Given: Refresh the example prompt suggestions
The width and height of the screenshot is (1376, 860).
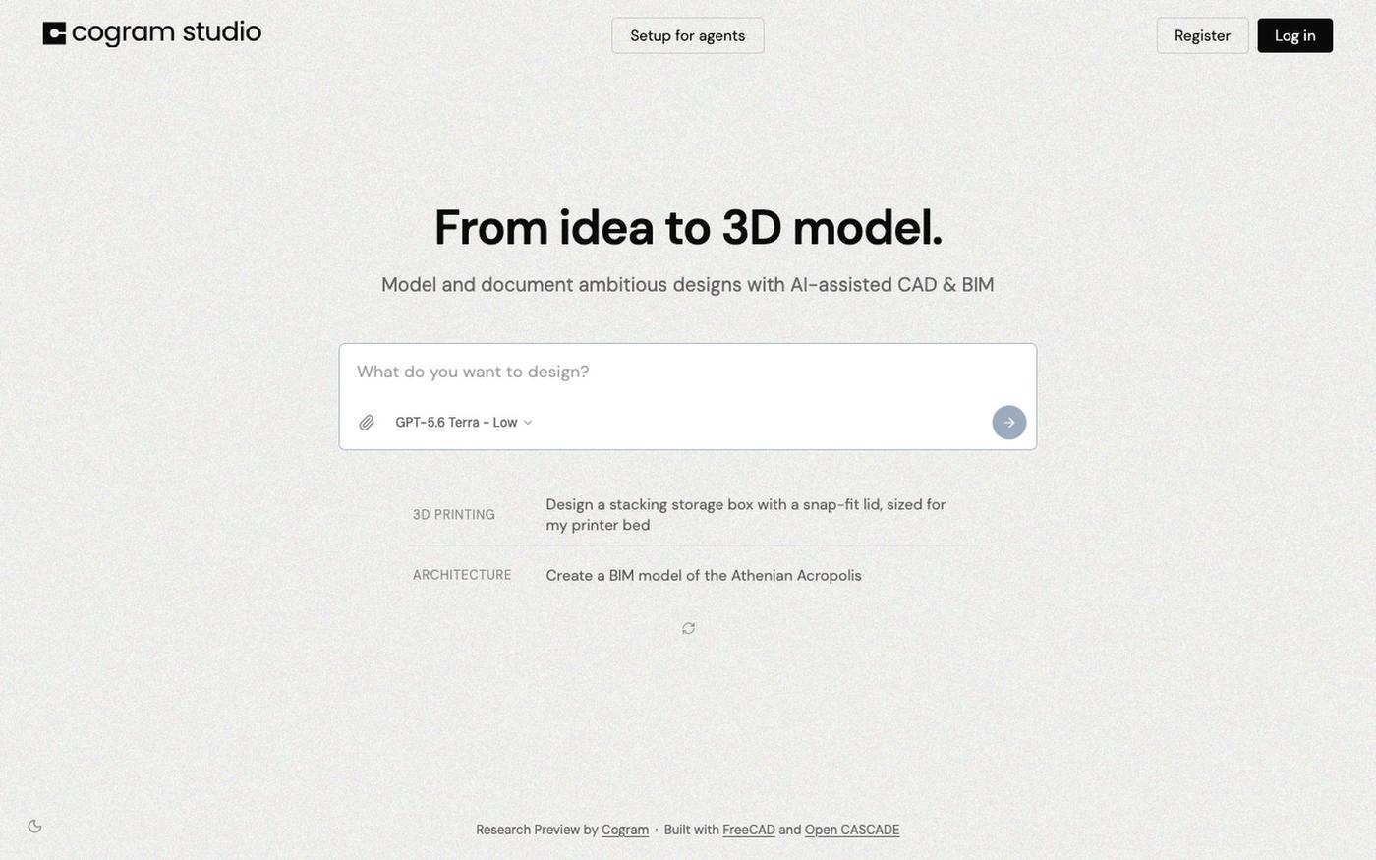Looking at the screenshot, I should pos(688,628).
